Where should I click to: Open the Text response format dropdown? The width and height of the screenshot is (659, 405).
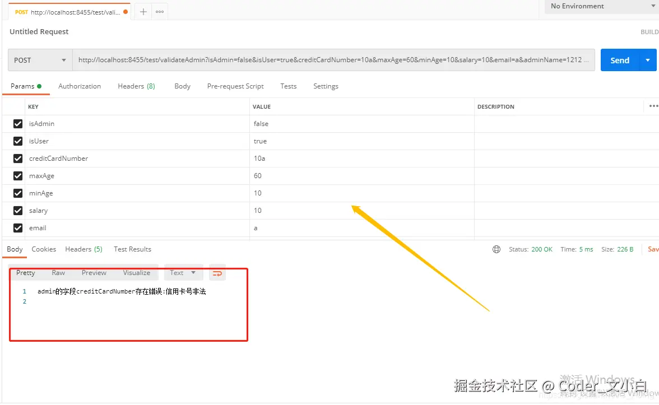click(x=183, y=273)
